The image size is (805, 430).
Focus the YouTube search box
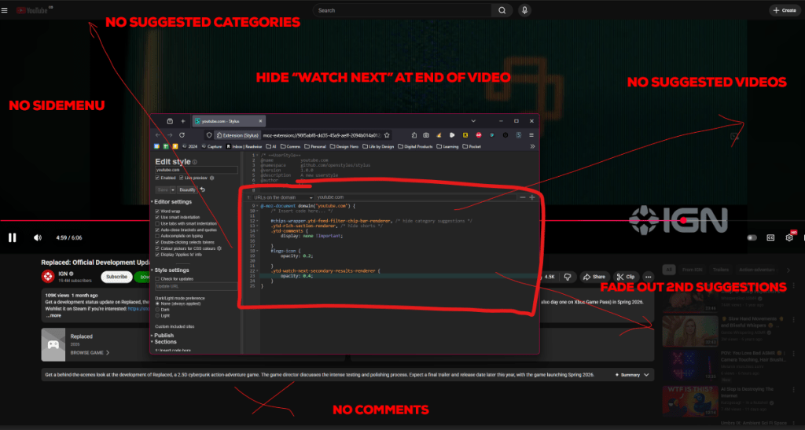tap(402, 10)
